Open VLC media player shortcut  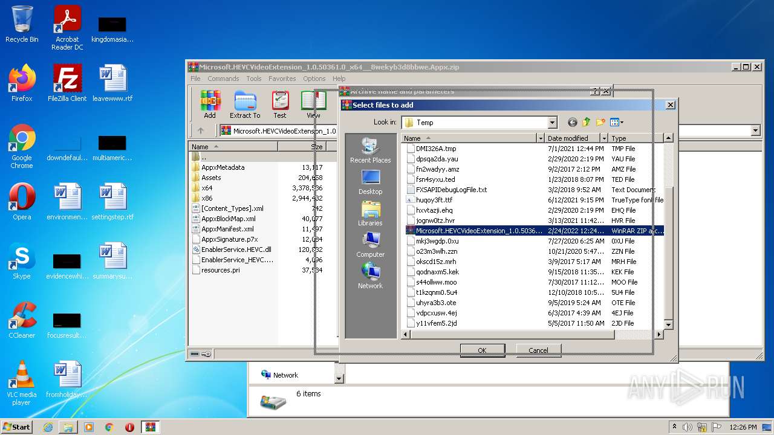point(22,384)
